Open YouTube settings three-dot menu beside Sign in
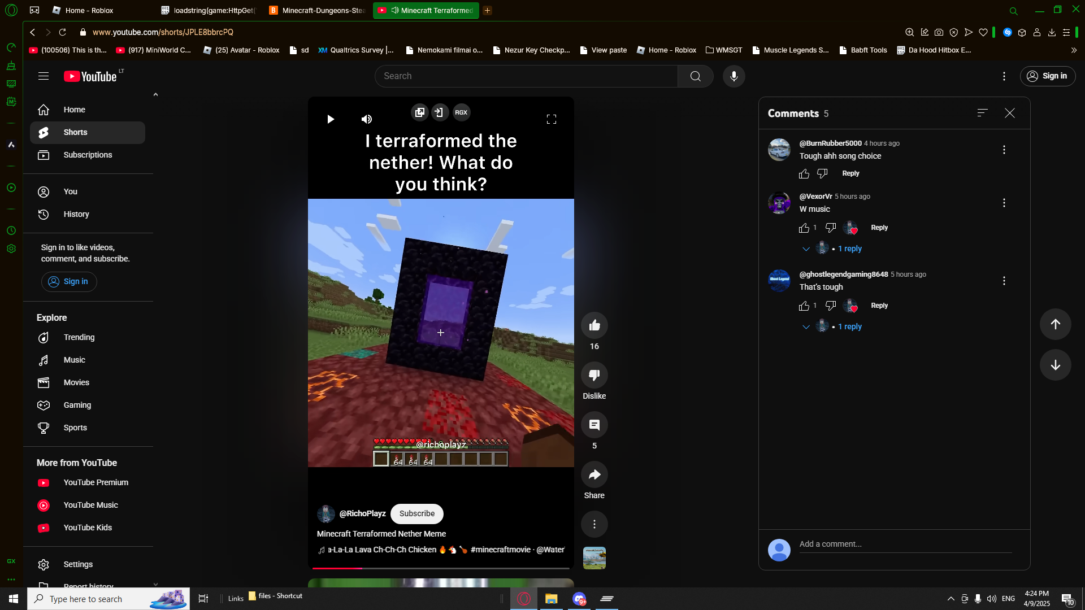This screenshot has width=1085, height=610. coord(1004,76)
